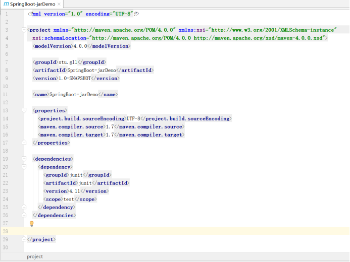Collapse the dependency block at line 20
350x262 pixels.
pyautogui.click(x=24, y=166)
